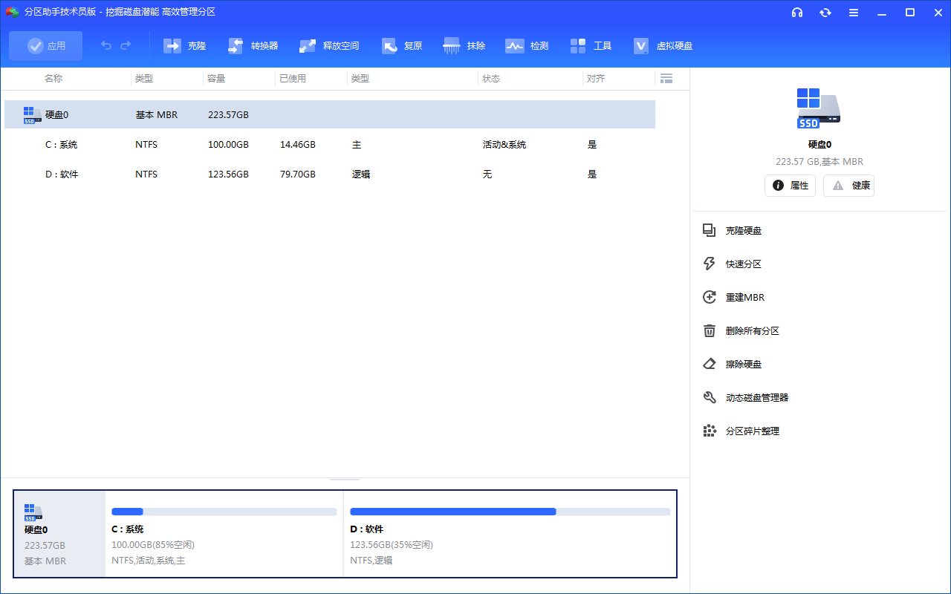Click the disk Properties (属性) button

coord(790,185)
